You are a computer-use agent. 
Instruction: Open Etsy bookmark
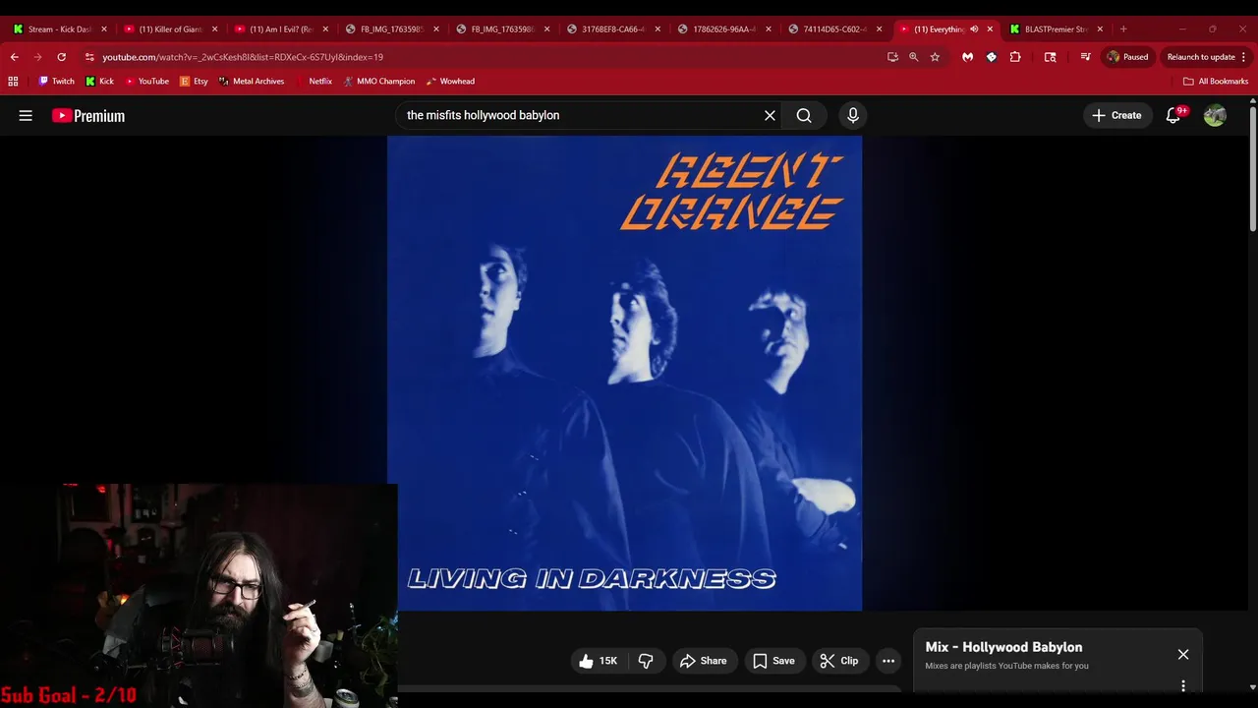coord(194,81)
